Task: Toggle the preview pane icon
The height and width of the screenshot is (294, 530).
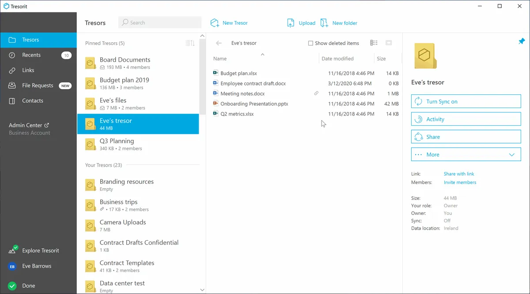Action: pyautogui.click(x=389, y=43)
